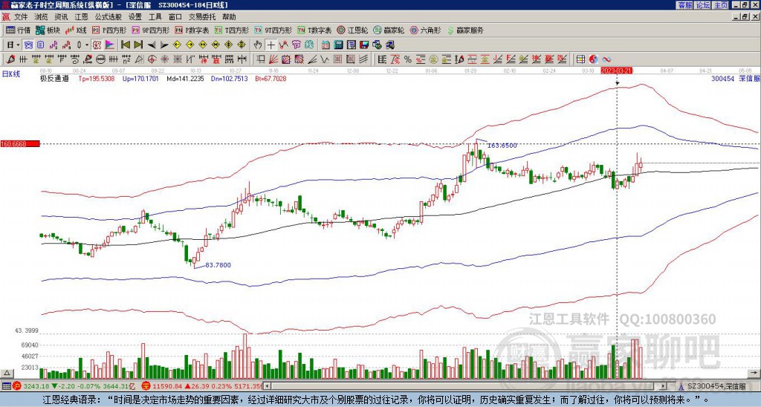
Task: Click the small right arrow at chart edge
Action: point(754,373)
